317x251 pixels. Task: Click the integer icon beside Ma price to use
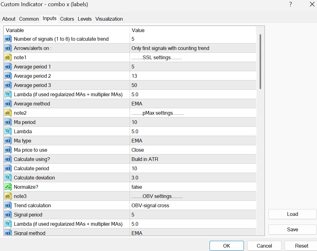[x=8, y=150]
